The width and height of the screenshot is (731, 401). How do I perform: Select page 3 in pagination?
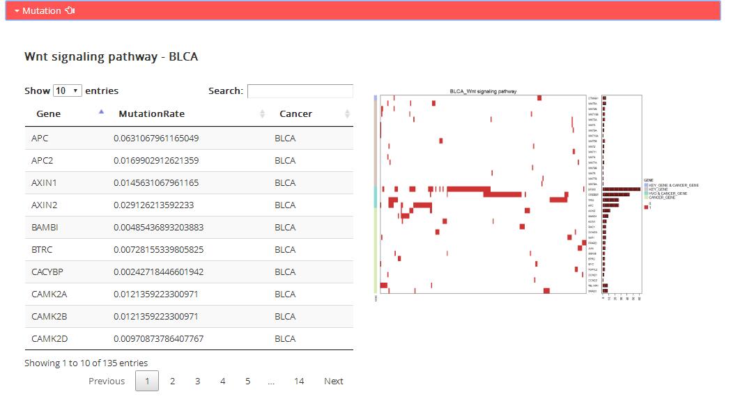click(x=197, y=381)
